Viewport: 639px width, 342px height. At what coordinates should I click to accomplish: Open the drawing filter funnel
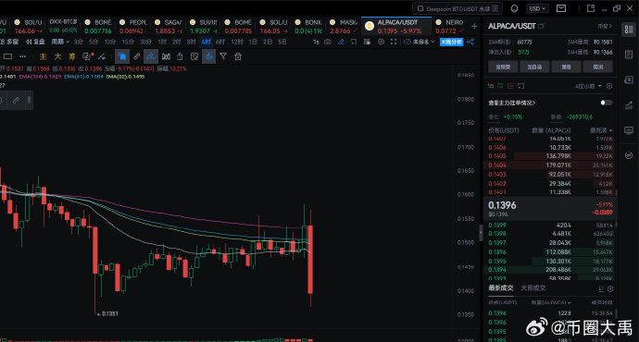click(223, 56)
